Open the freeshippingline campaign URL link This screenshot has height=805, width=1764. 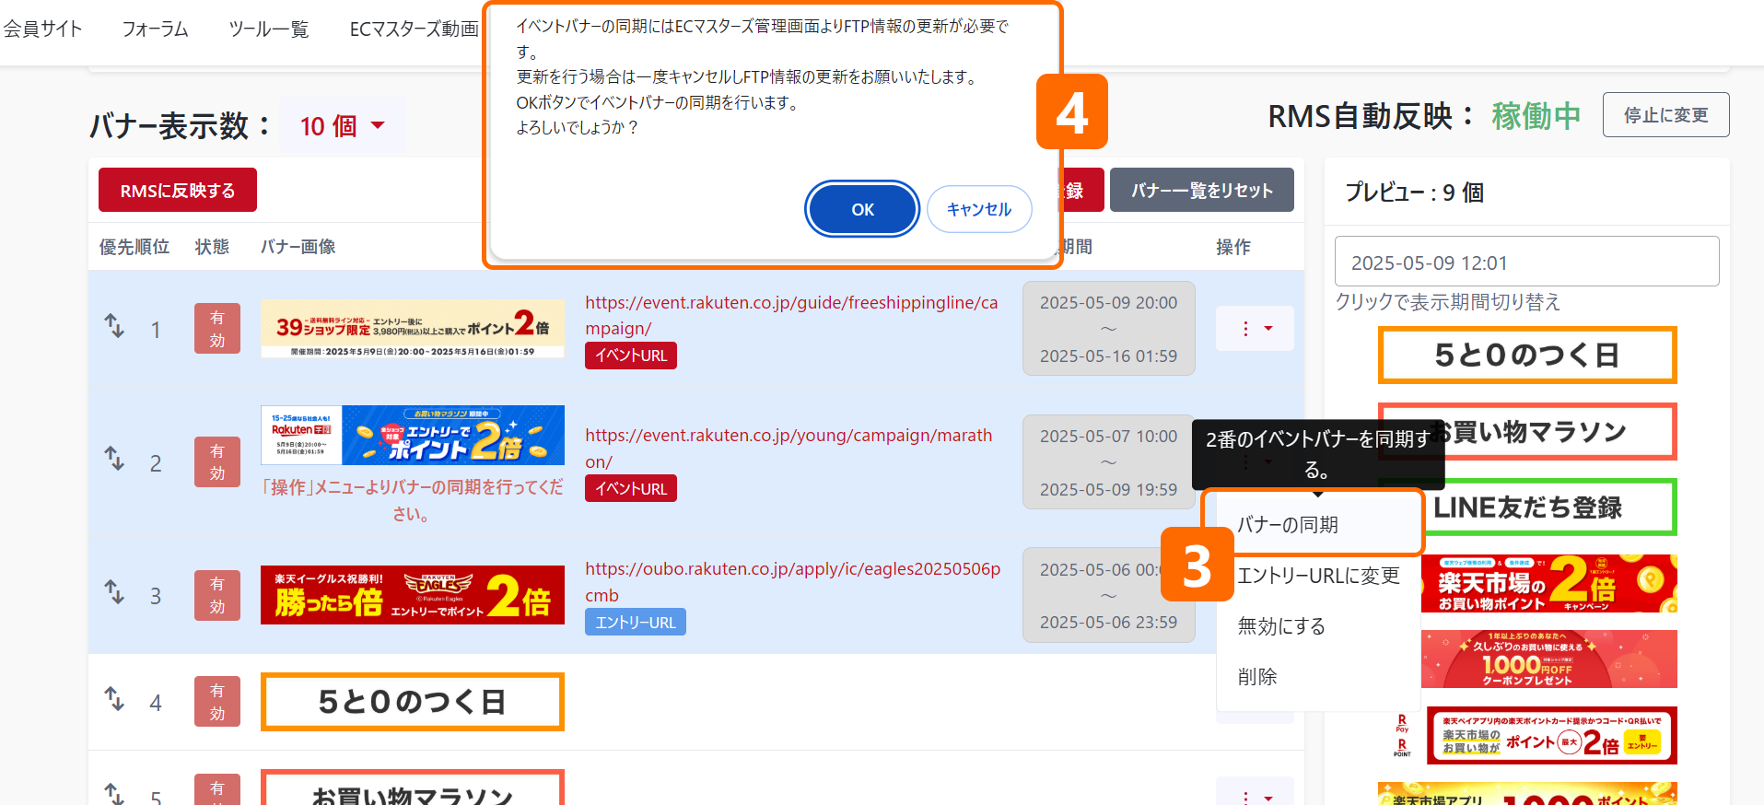point(791,315)
